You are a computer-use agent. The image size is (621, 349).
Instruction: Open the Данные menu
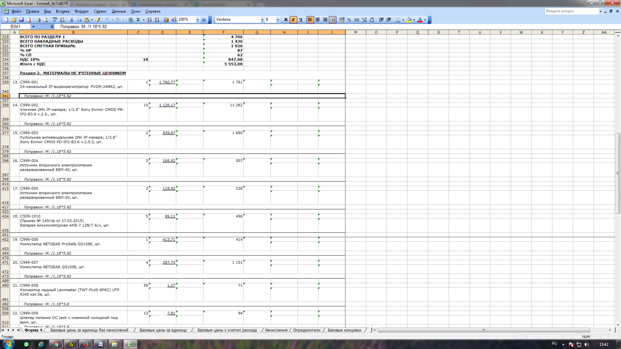119,11
